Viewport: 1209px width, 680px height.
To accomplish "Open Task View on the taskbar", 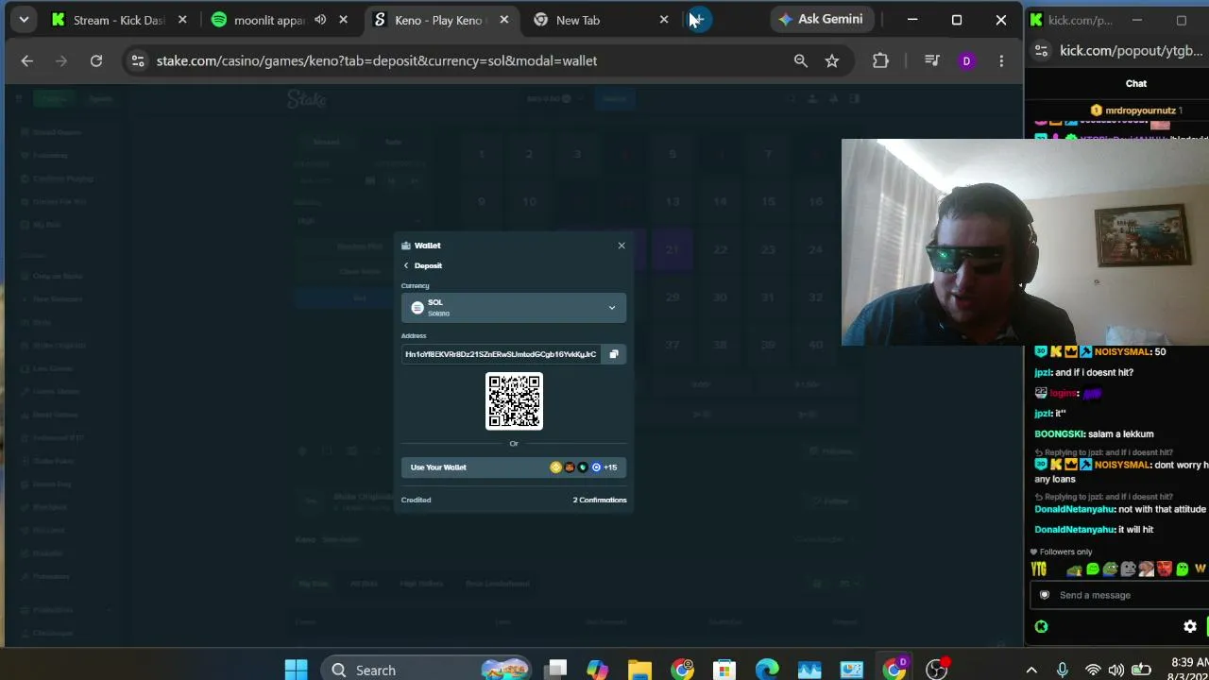I will tap(556, 670).
